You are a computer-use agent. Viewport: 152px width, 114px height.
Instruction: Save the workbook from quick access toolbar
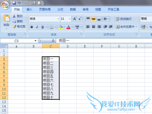pos(14,3)
